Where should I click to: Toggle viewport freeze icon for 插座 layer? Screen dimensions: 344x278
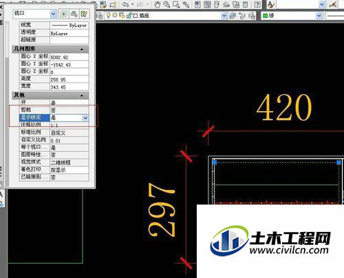tap(122, 16)
